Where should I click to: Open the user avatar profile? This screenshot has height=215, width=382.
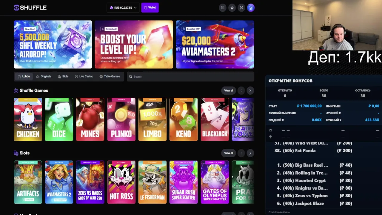251,8
